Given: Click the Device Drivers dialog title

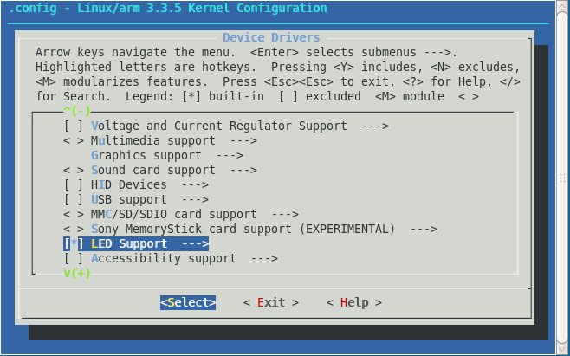Looking at the screenshot, I should (x=271, y=37).
